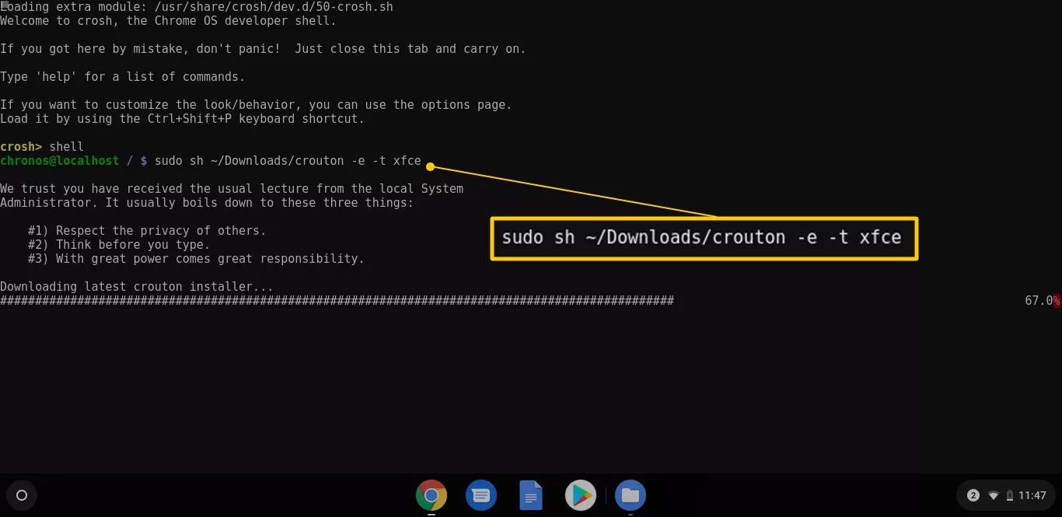Click the 'Administrator. It usually boils down' line
This screenshot has height=517, width=1062.
207,203
